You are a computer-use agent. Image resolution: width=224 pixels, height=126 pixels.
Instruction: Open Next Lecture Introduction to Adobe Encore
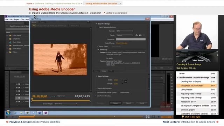point(189,122)
